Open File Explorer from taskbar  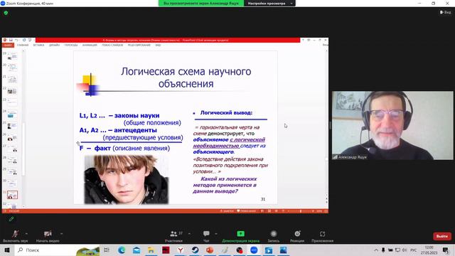(151, 250)
